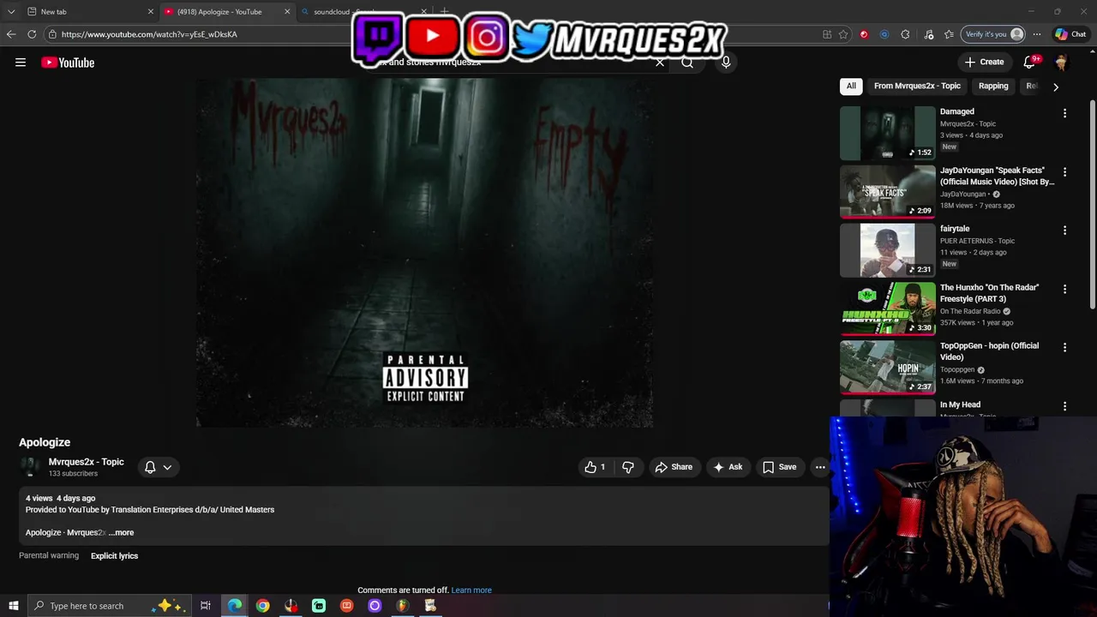
Task: Show next filter chips with arrow
Action: coord(1056,87)
